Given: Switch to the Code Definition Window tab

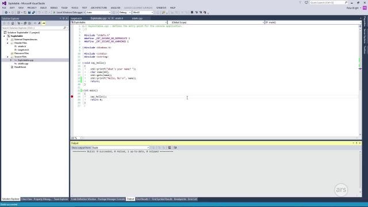Looking at the screenshot, I should [83, 200].
